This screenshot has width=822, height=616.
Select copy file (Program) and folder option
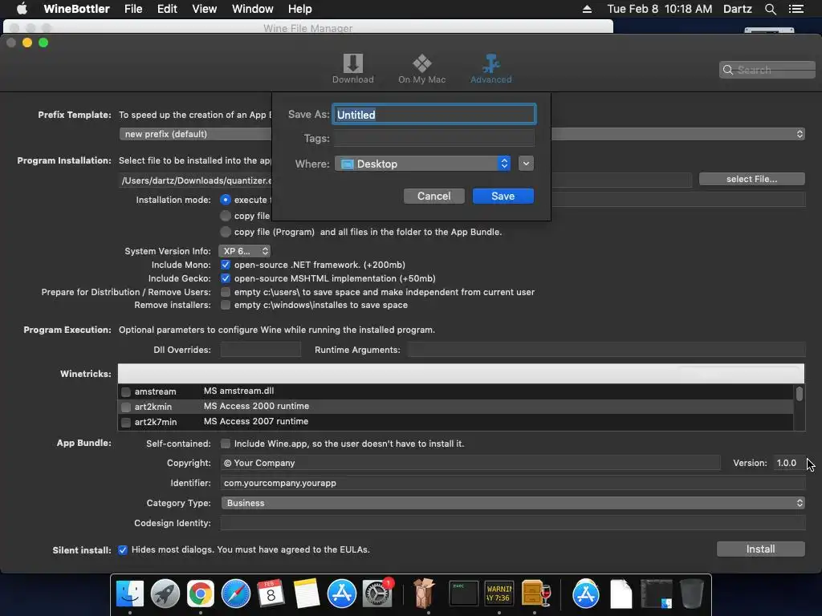click(x=226, y=232)
